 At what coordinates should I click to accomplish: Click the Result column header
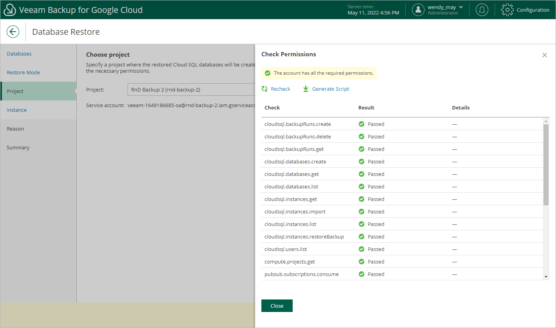(x=366, y=108)
